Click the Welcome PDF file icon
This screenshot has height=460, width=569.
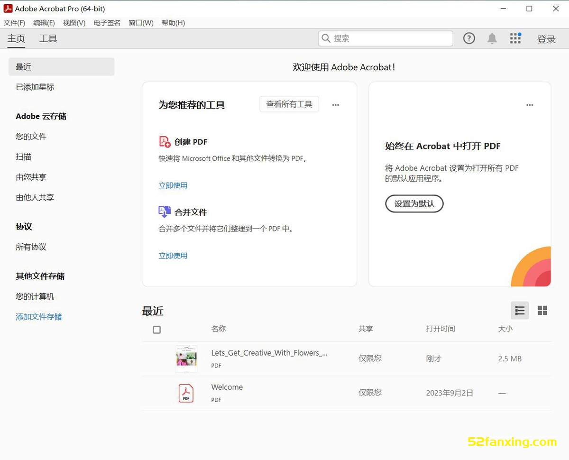186,393
